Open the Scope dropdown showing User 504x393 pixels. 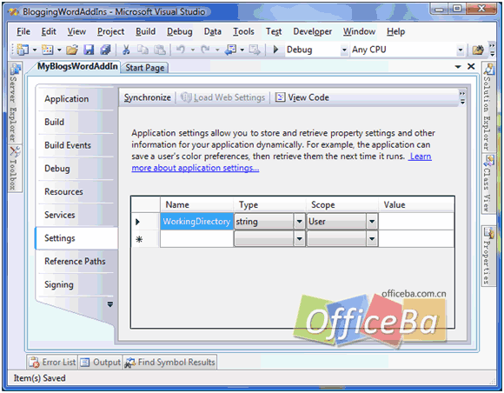(x=372, y=221)
